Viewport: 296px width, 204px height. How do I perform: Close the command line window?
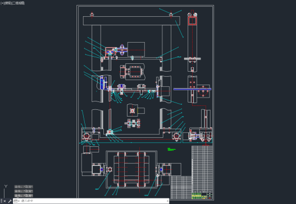(x=4, y=201)
